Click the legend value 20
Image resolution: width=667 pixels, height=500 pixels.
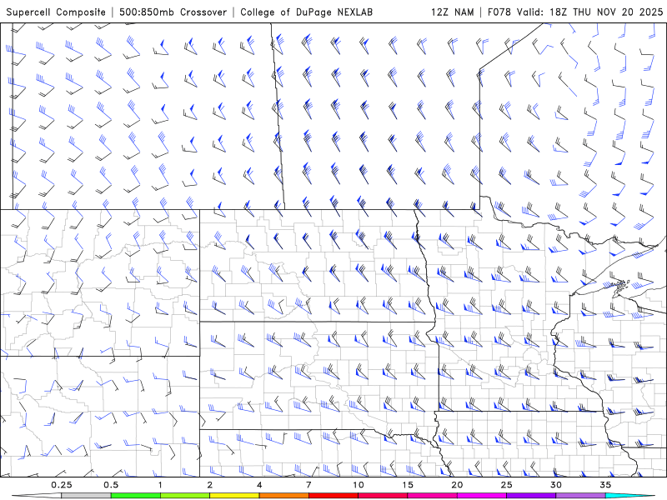pyautogui.click(x=457, y=485)
